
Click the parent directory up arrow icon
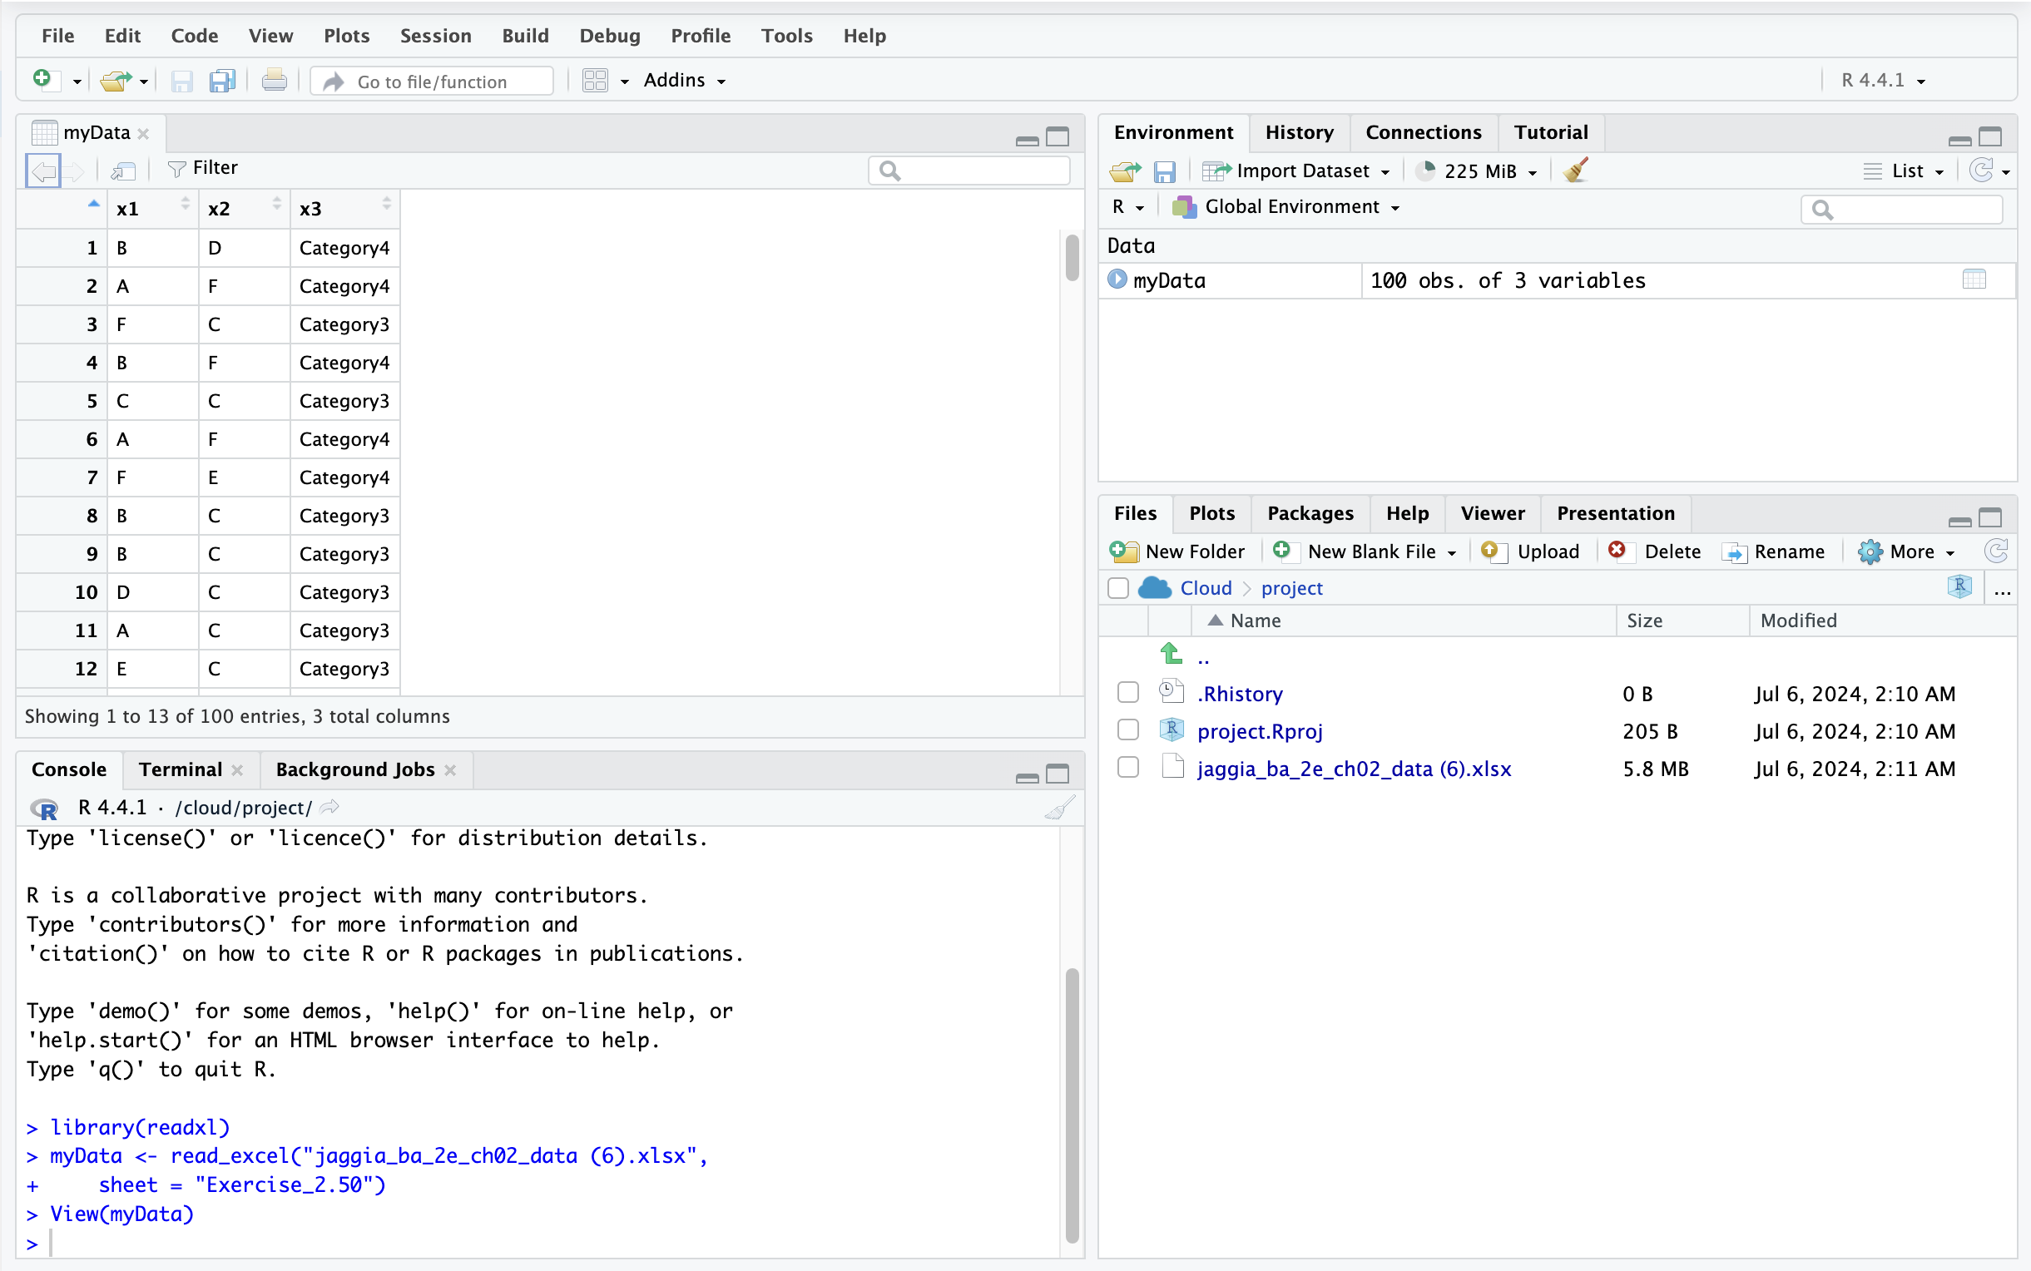1171,653
